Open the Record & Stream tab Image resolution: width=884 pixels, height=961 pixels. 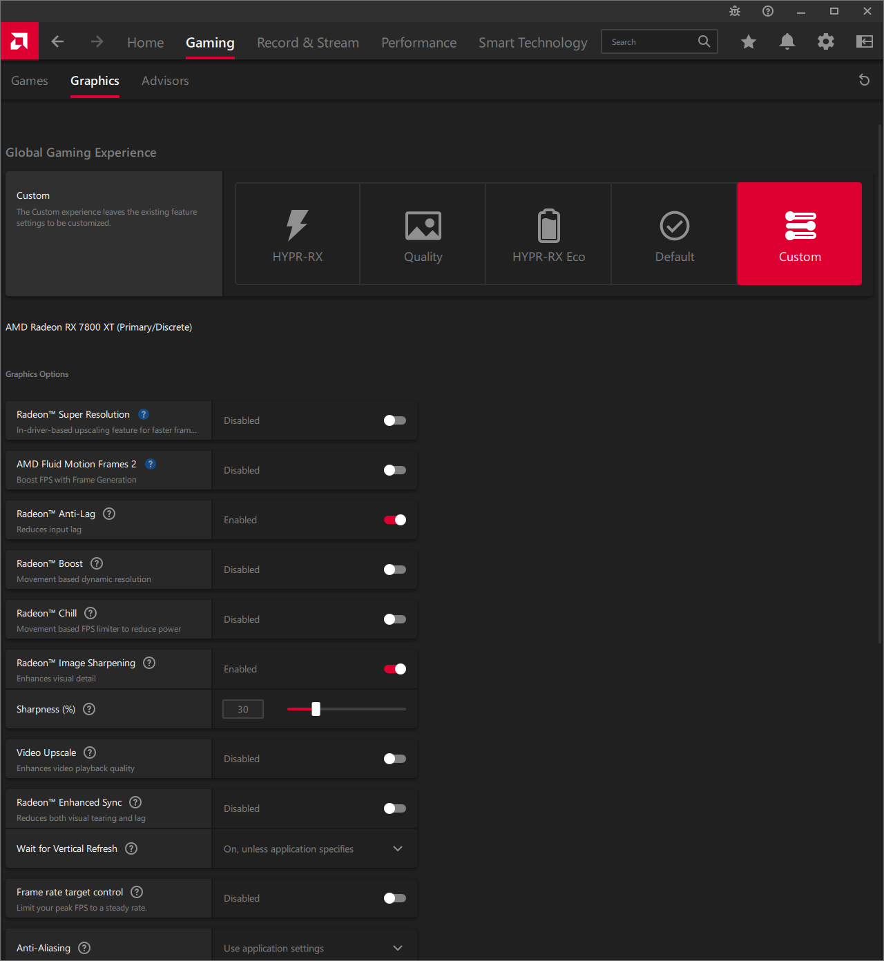coord(308,42)
